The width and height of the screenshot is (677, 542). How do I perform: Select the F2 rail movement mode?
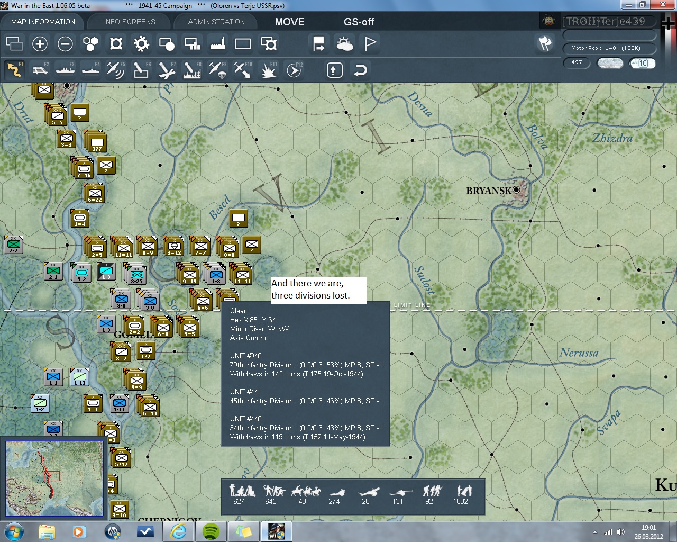tap(40, 70)
